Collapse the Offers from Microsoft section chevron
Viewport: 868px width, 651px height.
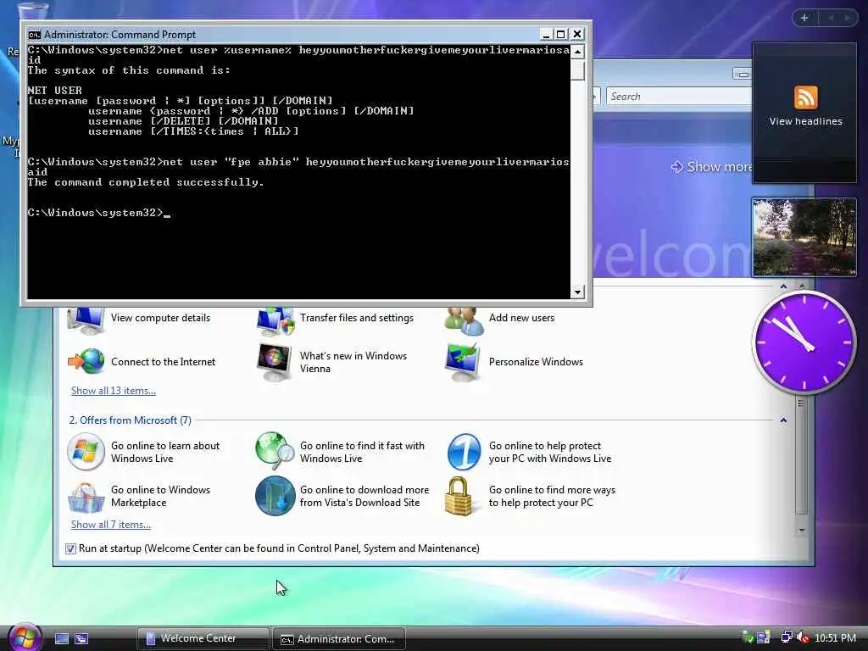point(783,420)
